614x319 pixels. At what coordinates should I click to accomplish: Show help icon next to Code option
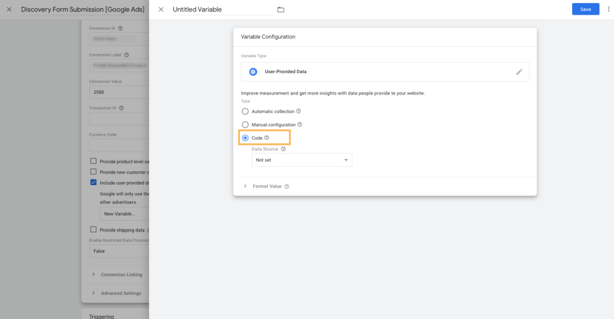267,138
